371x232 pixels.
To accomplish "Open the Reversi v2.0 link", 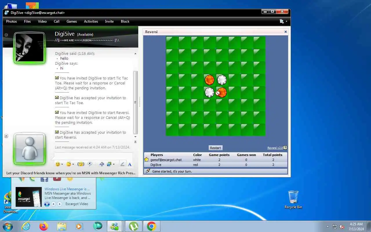I will click(x=275, y=148).
